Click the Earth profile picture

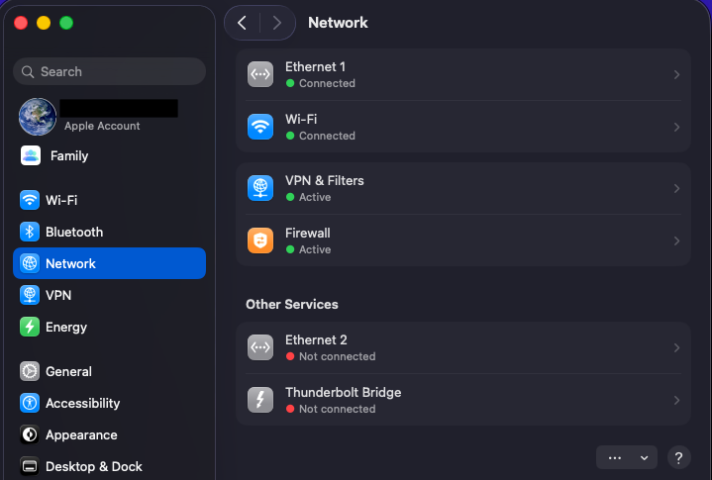pyautogui.click(x=38, y=117)
